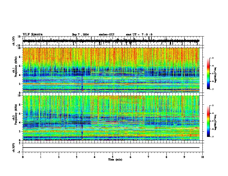This screenshot has width=228, height=176.
Task: Click ch.2 colorbar log(PSD) label
Action: [x=216, y=122]
